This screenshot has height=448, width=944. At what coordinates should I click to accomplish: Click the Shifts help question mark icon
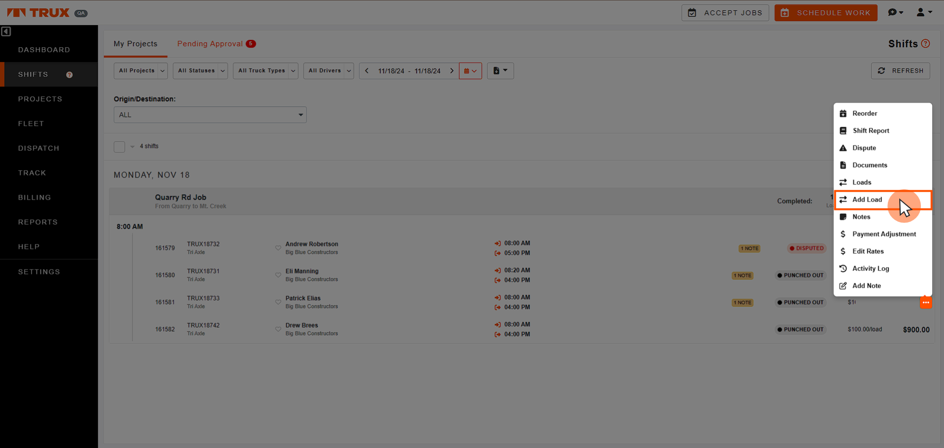pyautogui.click(x=926, y=44)
